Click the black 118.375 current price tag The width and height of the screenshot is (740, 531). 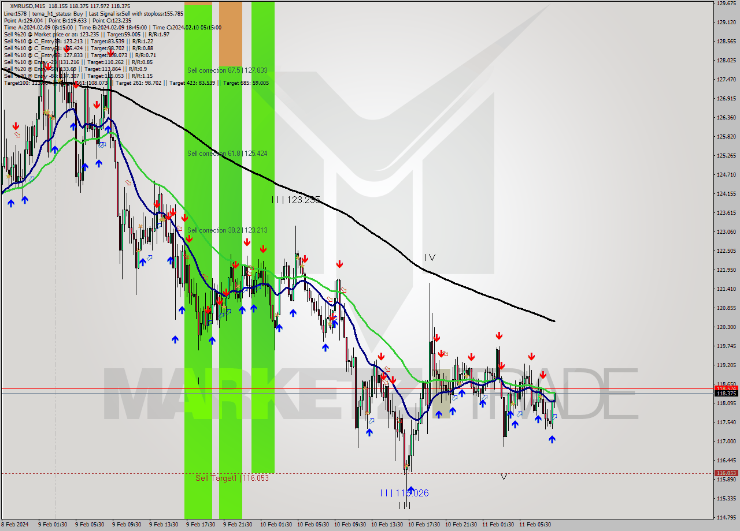[726, 394]
